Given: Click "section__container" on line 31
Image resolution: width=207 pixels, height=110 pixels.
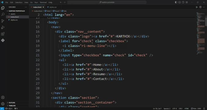Looking at the screenshot, I should pos(95,102).
